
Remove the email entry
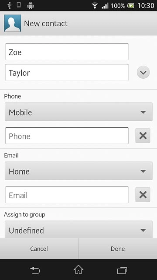pos(143,195)
